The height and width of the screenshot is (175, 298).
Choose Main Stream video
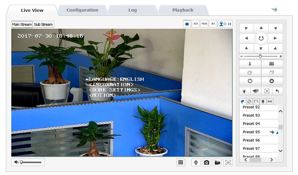click(x=22, y=24)
